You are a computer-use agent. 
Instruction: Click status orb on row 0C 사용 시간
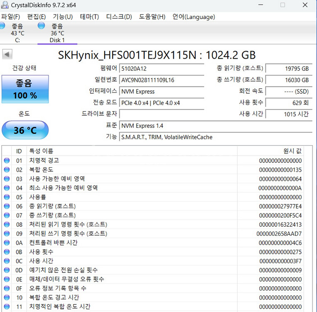[x=7, y=261]
